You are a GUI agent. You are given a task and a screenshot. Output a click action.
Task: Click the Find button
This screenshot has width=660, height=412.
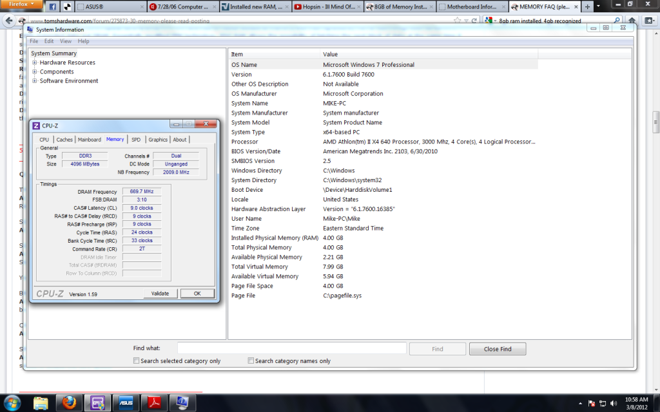(438, 349)
